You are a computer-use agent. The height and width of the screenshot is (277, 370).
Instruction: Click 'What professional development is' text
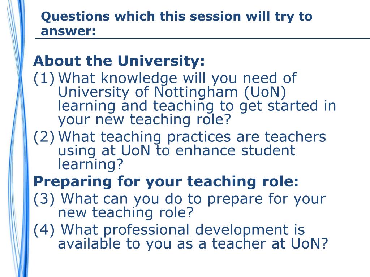tap(183, 230)
